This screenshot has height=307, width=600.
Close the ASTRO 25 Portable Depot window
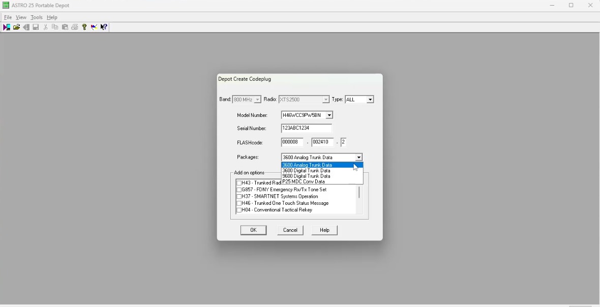coord(590,6)
